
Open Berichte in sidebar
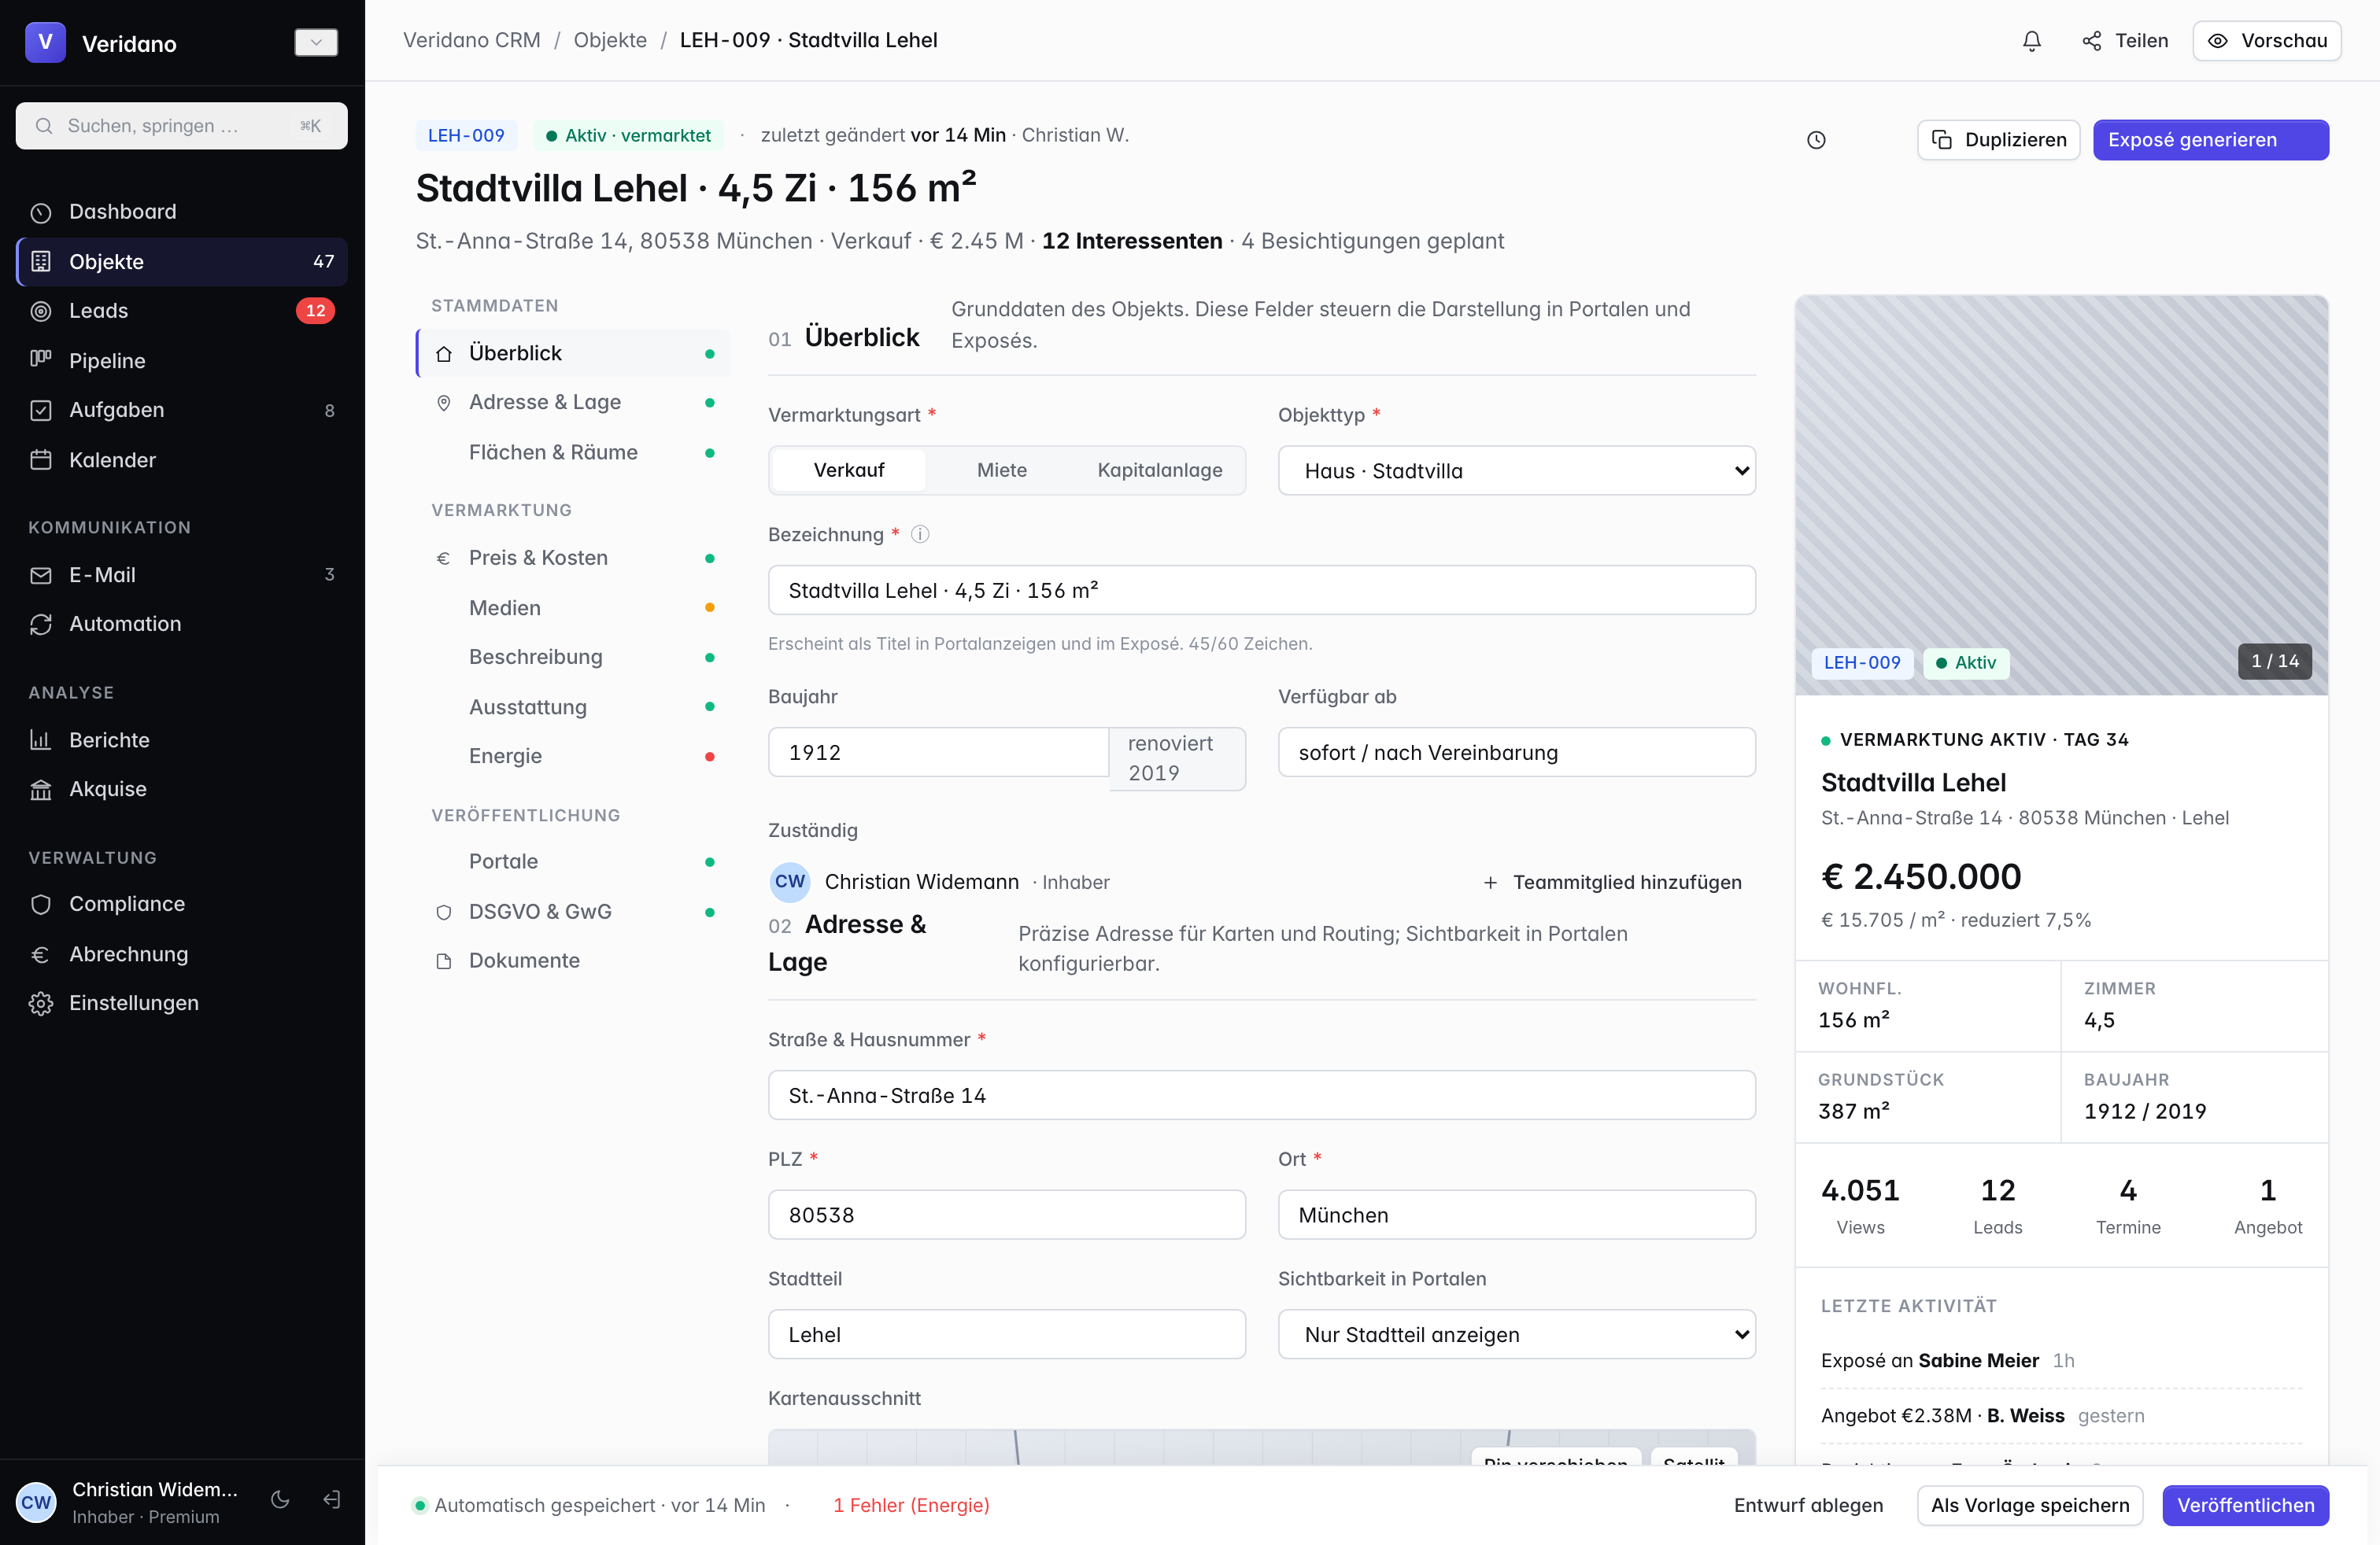click(x=182, y=739)
